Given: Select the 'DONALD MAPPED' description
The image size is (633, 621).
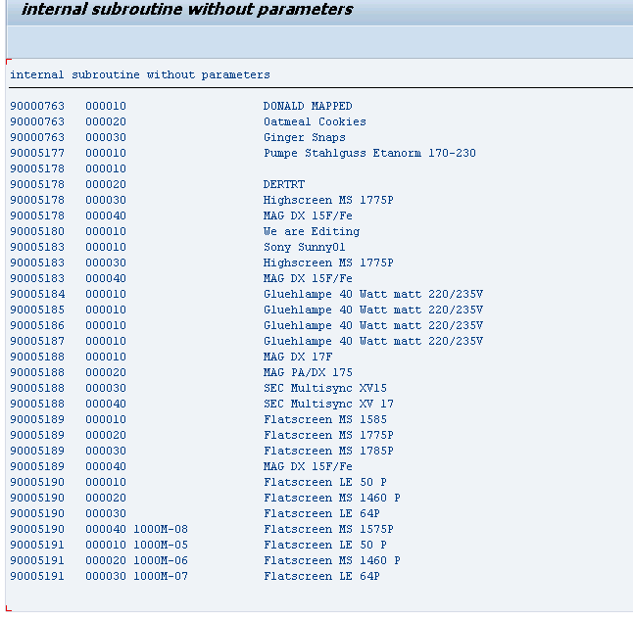Looking at the screenshot, I should pos(308,106).
